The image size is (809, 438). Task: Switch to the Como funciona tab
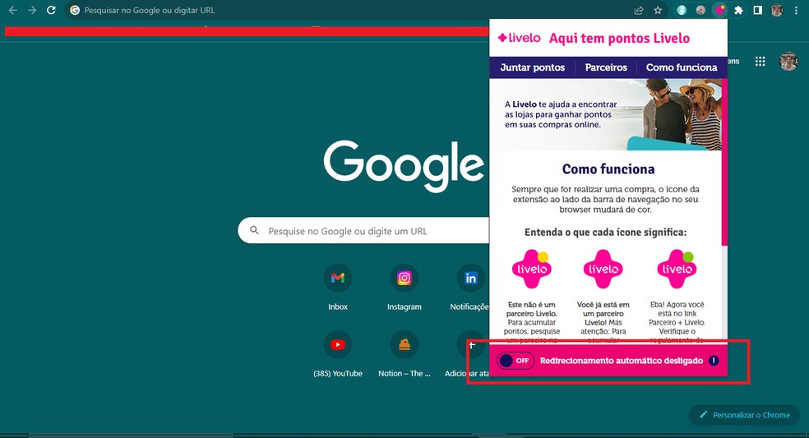coord(681,67)
